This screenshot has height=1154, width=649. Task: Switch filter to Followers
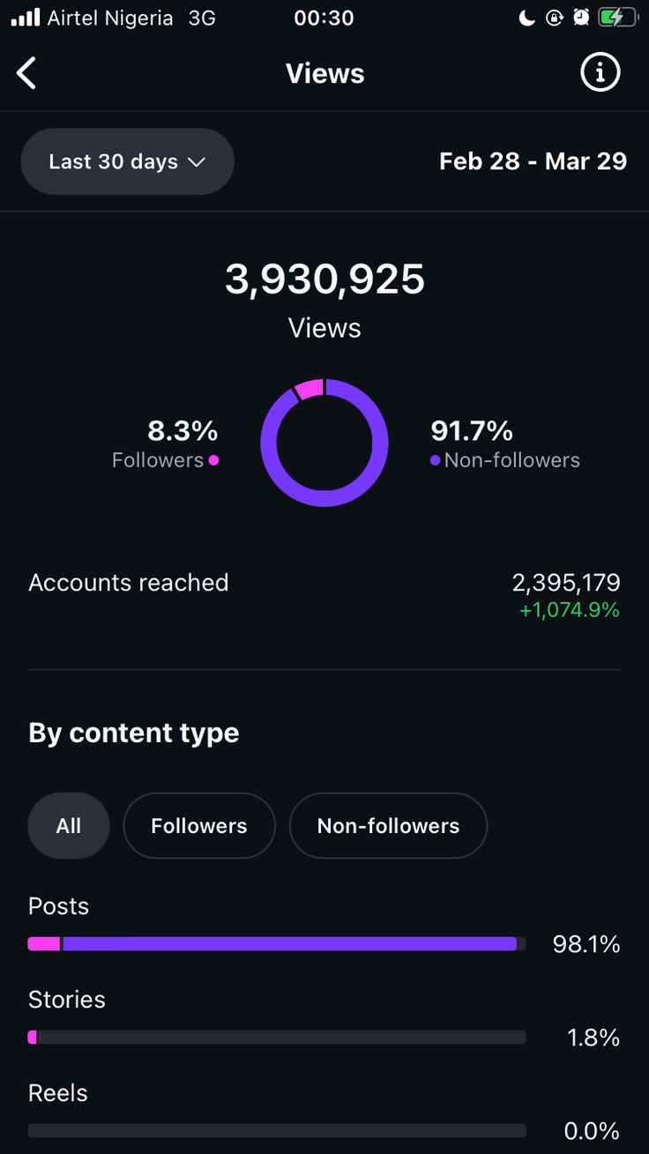(x=199, y=825)
